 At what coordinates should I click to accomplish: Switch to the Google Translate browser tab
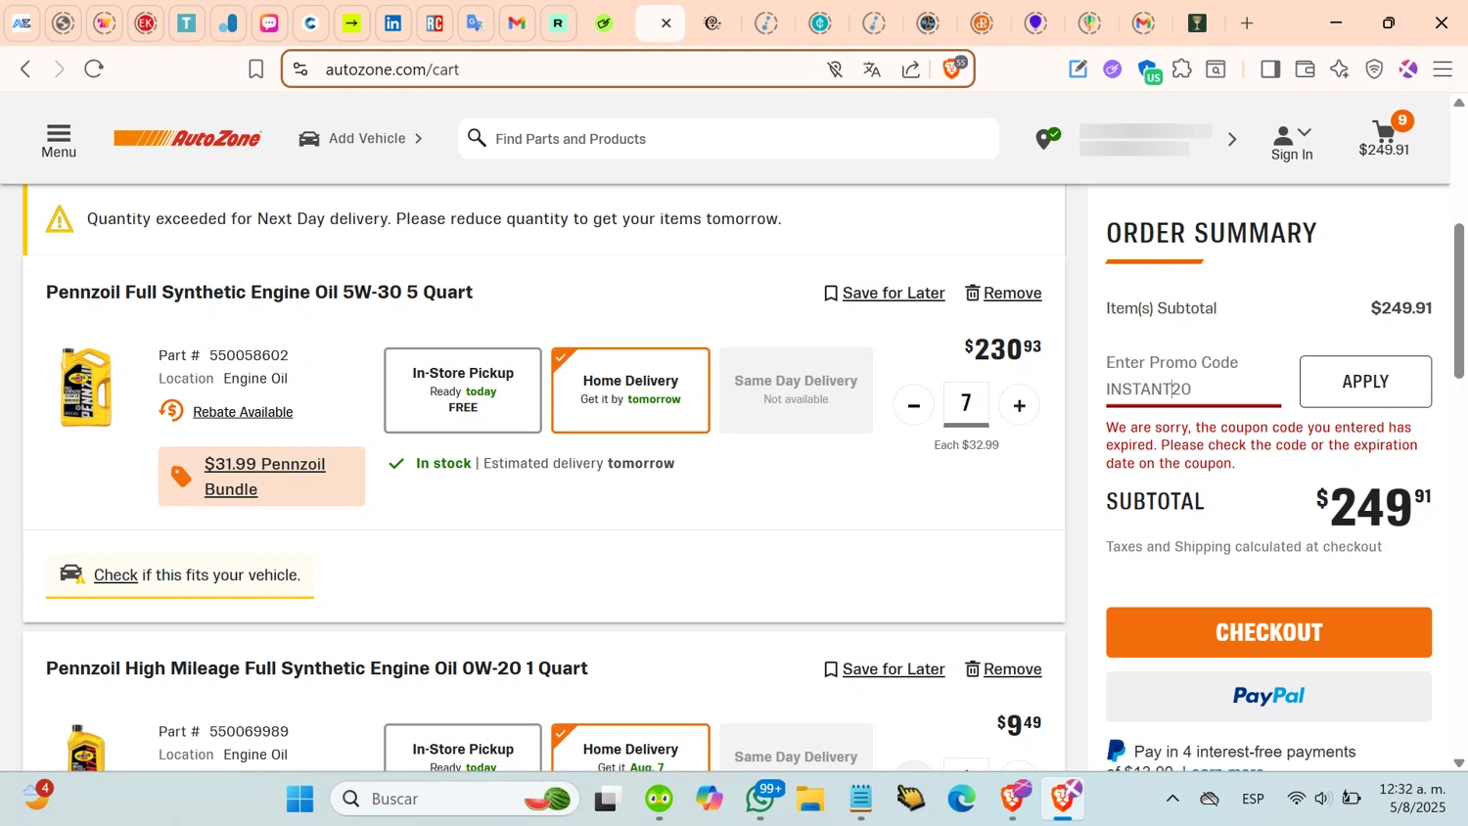point(475,23)
